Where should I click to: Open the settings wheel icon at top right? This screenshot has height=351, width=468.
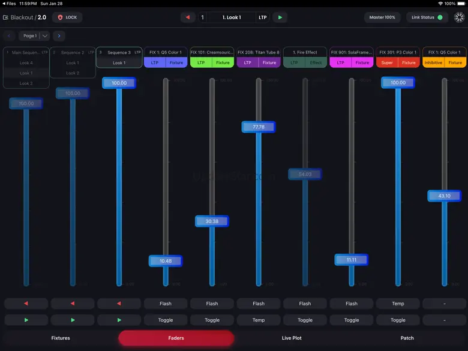[459, 17]
